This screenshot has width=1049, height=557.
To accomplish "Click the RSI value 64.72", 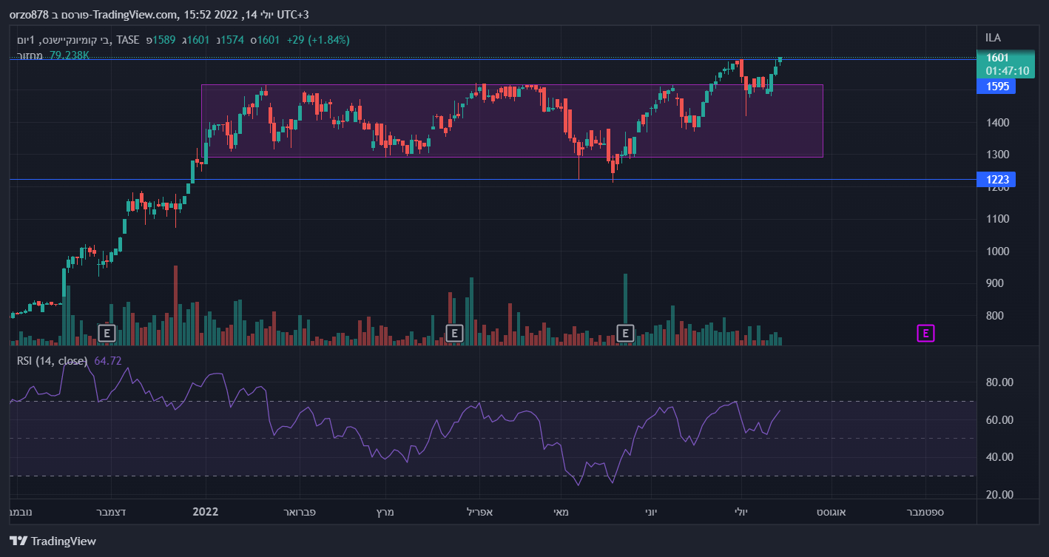I will tap(107, 361).
